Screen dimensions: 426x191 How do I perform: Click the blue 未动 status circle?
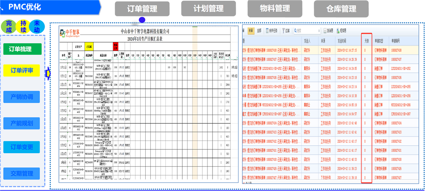pos(37,26)
